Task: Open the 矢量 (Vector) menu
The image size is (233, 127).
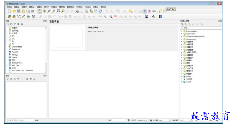Action: pos(54,7)
